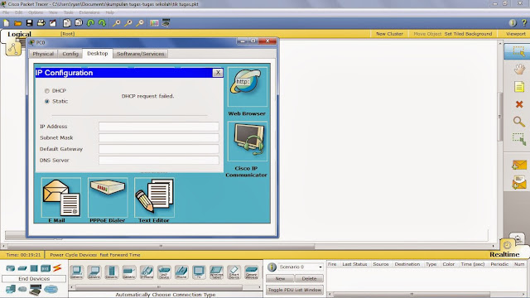Image resolution: width=530 pixels, height=298 pixels.
Task: Open the Extensions menu
Action: click(x=89, y=12)
